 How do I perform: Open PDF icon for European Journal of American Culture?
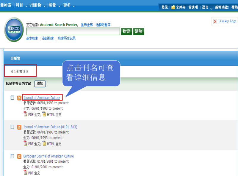click(x=25, y=172)
